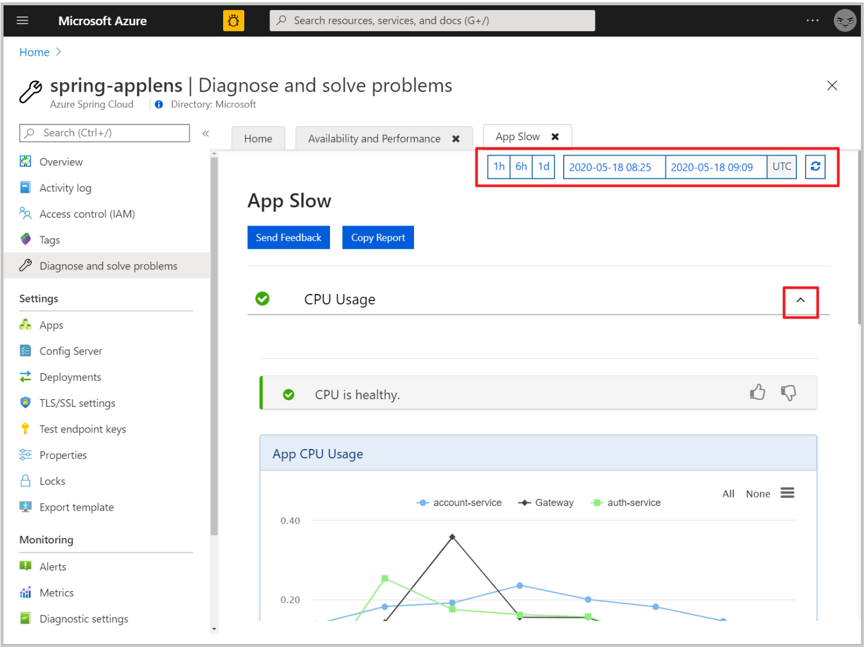Click the Copy Report button
This screenshot has width=865, height=648.
(378, 238)
